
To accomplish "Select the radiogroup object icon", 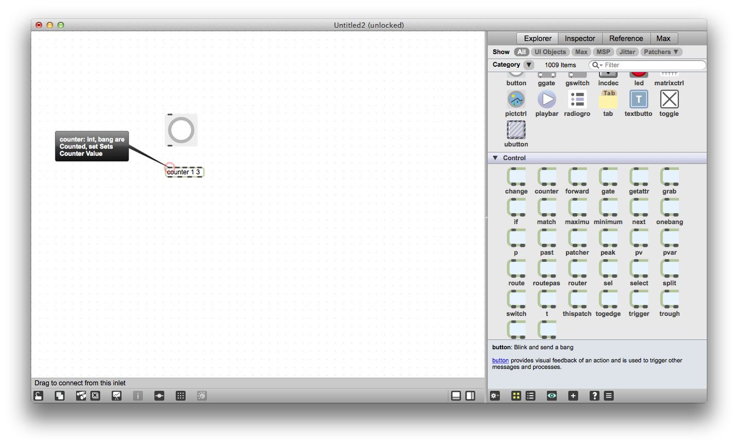I will 577,99.
